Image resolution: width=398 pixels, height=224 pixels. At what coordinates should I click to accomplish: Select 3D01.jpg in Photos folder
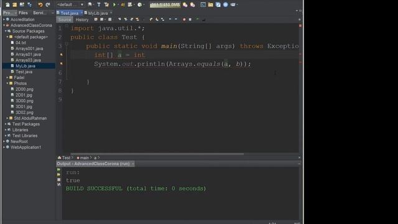pyautogui.click(x=24, y=106)
